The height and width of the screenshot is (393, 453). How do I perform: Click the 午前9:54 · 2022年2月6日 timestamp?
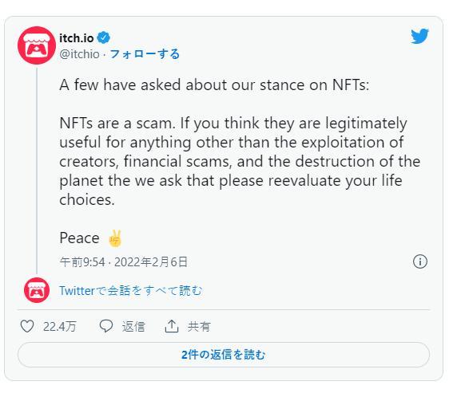coord(124,262)
